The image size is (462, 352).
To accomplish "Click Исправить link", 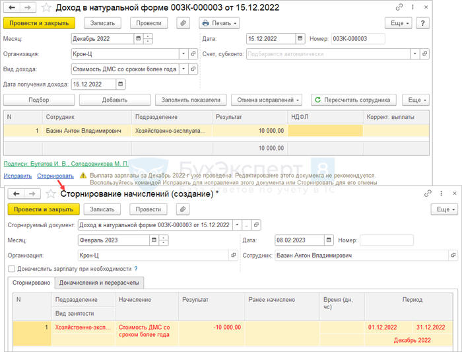I will [18, 176].
